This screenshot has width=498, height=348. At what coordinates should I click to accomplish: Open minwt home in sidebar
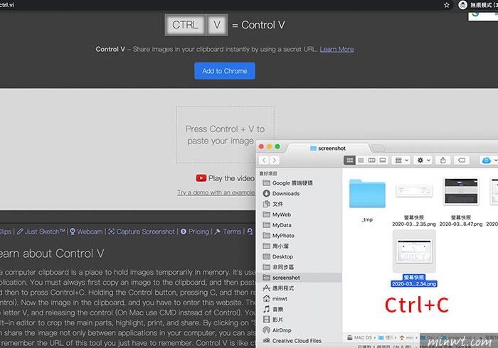tap(275, 298)
